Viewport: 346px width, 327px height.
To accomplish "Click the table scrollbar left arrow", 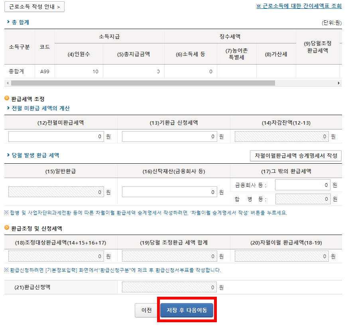I will [8, 83].
